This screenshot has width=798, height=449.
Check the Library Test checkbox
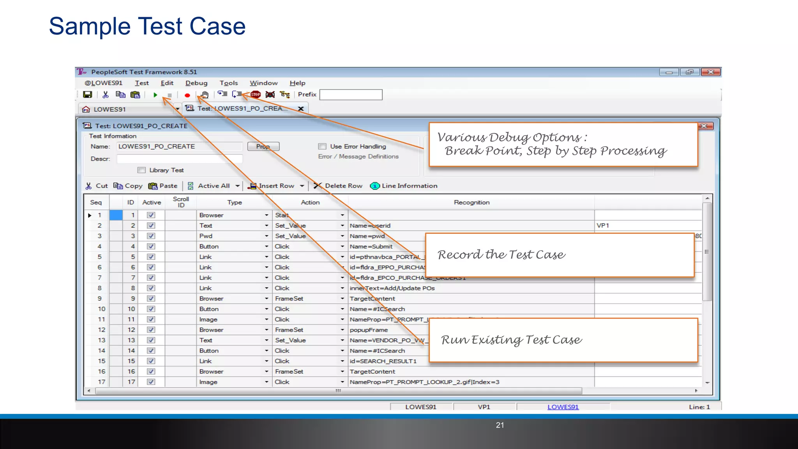click(x=141, y=170)
